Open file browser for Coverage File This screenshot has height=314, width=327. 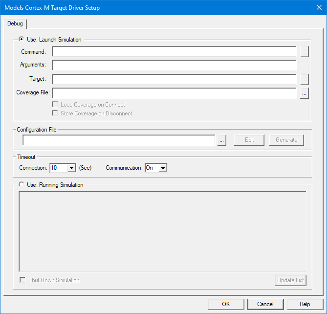coord(304,93)
